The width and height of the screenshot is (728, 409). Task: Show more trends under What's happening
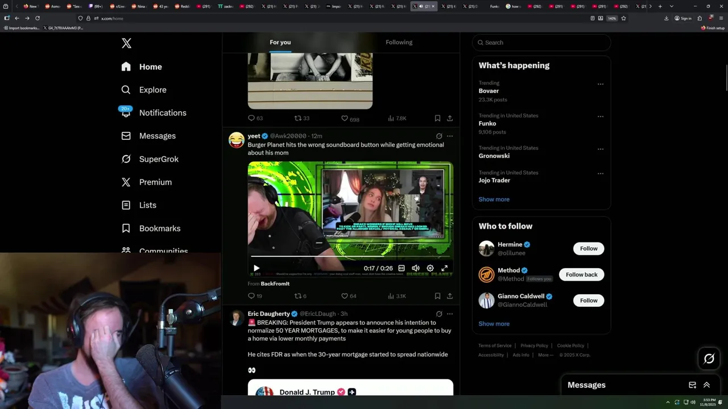494,199
